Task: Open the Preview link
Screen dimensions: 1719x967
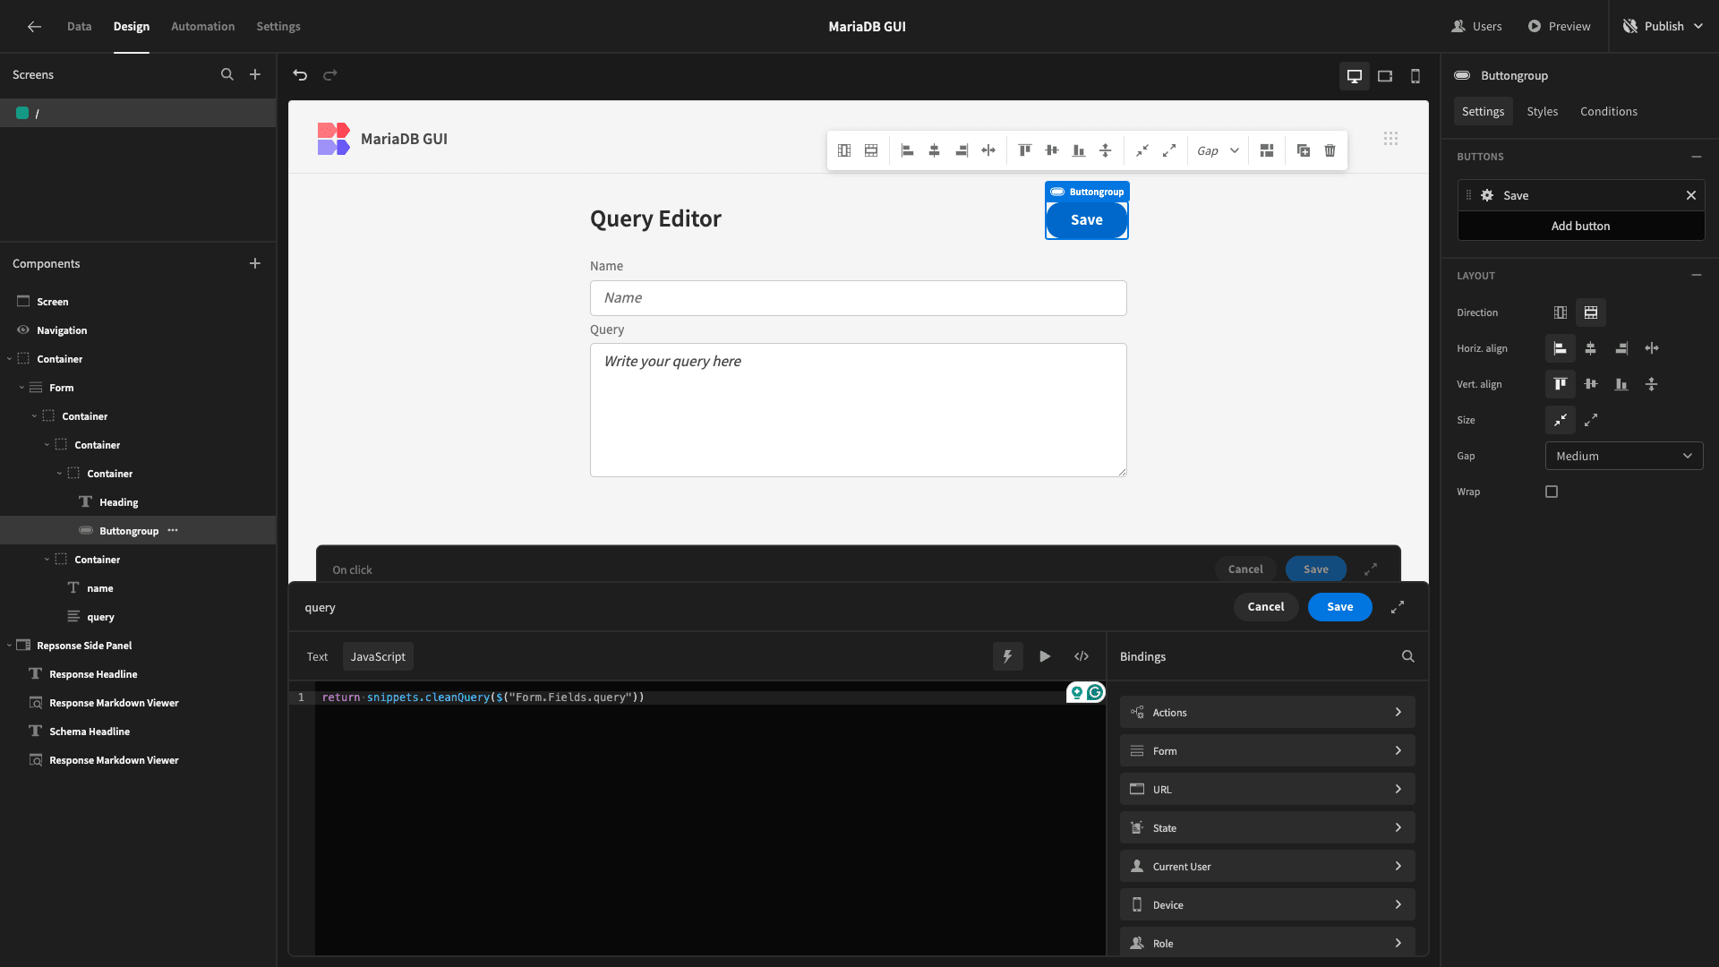Action: pos(1559,27)
